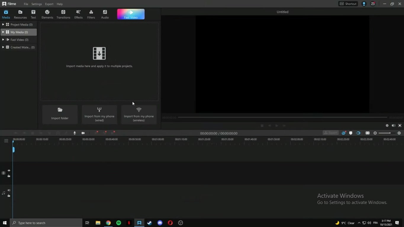
Task: Hide the video track with eye icon
Action: (9, 171)
